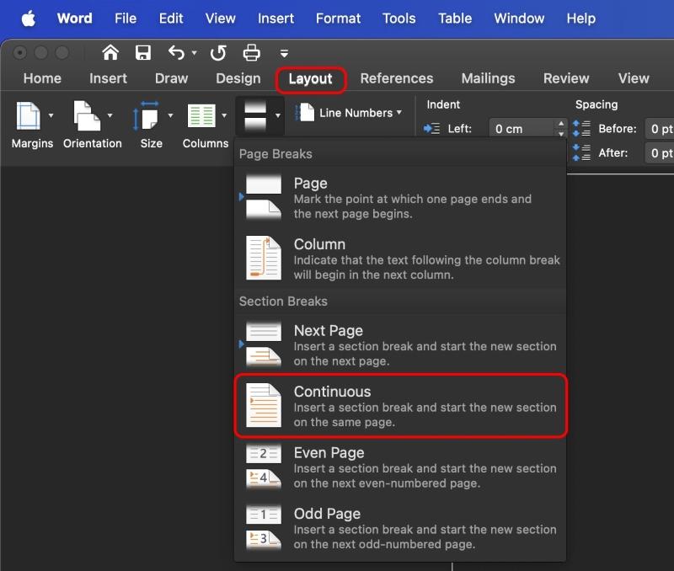Viewport: 674px width, 571px height.
Task: Switch to the Review ribbon tab
Action: click(566, 78)
